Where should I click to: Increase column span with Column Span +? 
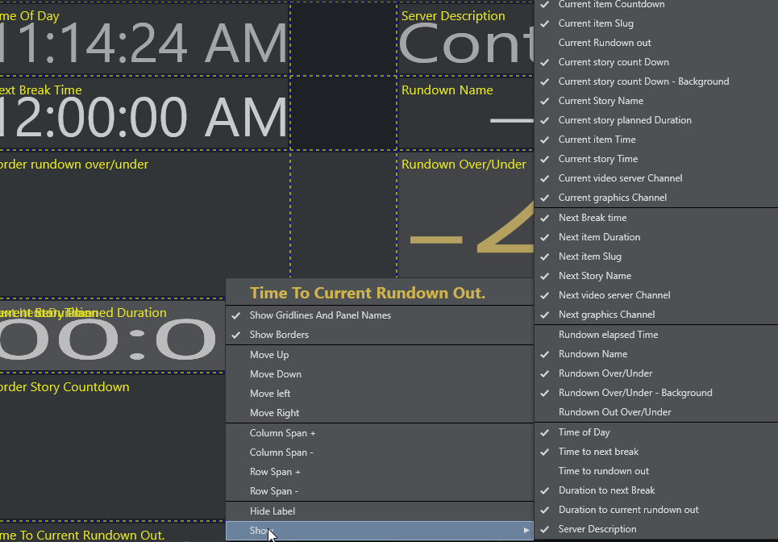click(x=282, y=433)
